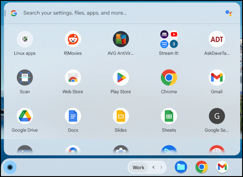Launch the R|Movies Reddit app

[73, 39]
